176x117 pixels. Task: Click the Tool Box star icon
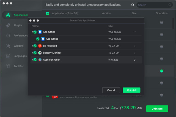(x=8, y=66)
